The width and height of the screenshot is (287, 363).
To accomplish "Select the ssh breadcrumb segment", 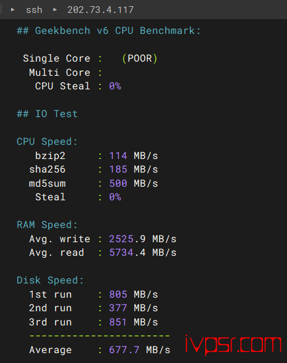I will [x=34, y=10].
